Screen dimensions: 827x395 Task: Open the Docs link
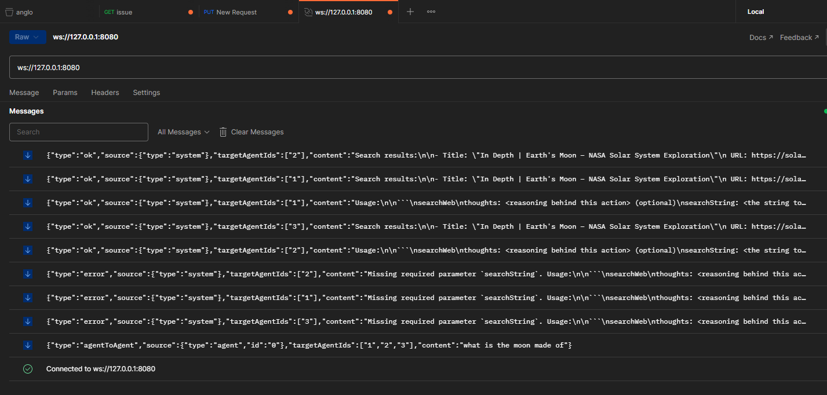761,38
